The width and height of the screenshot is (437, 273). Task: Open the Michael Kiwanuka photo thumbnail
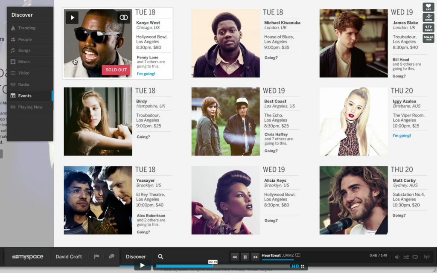[225, 43]
